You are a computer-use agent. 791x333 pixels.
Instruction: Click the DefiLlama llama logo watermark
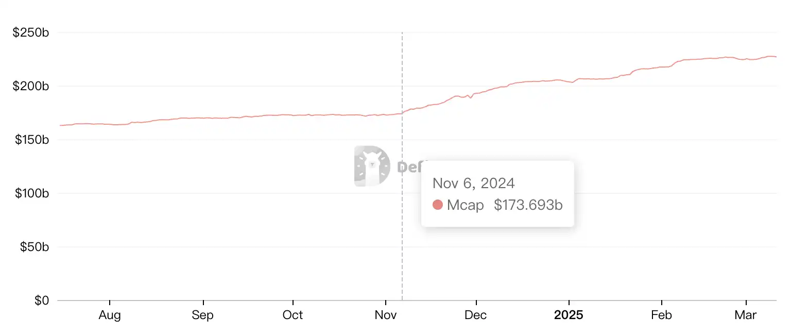pyautogui.click(x=372, y=166)
